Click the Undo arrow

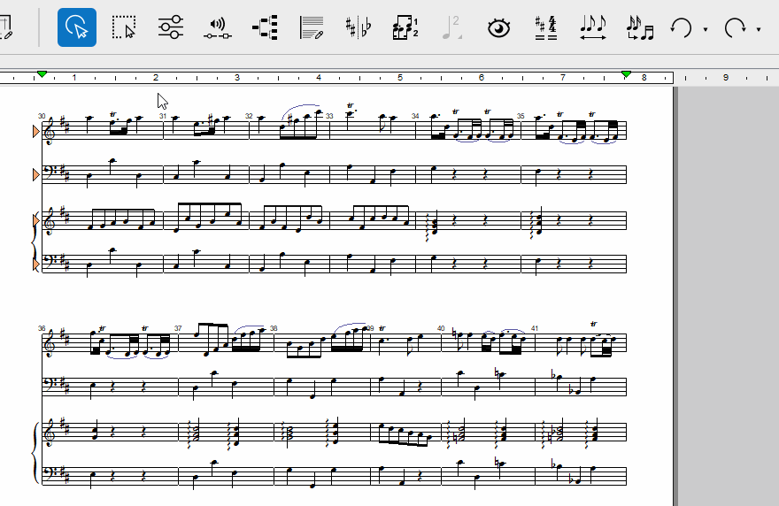coord(681,27)
